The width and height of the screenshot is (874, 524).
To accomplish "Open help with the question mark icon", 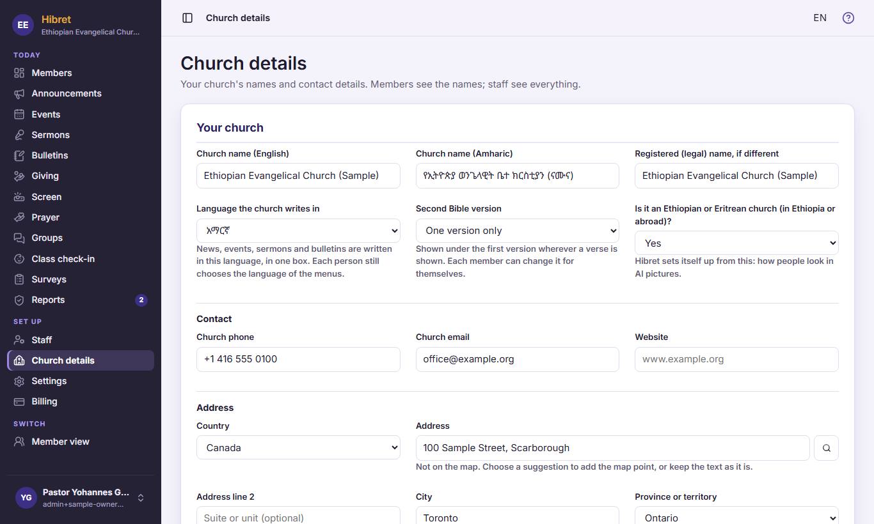I will click(848, 18).
